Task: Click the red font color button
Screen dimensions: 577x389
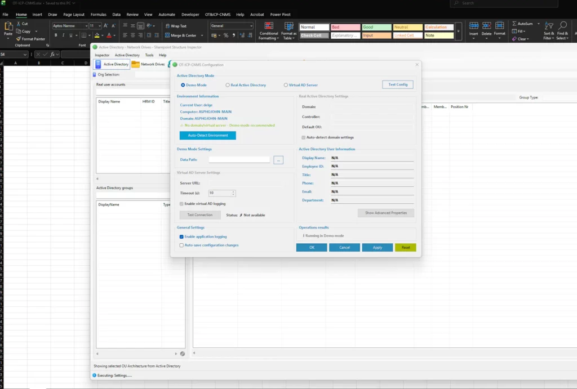Action: (x=109, y=35)
